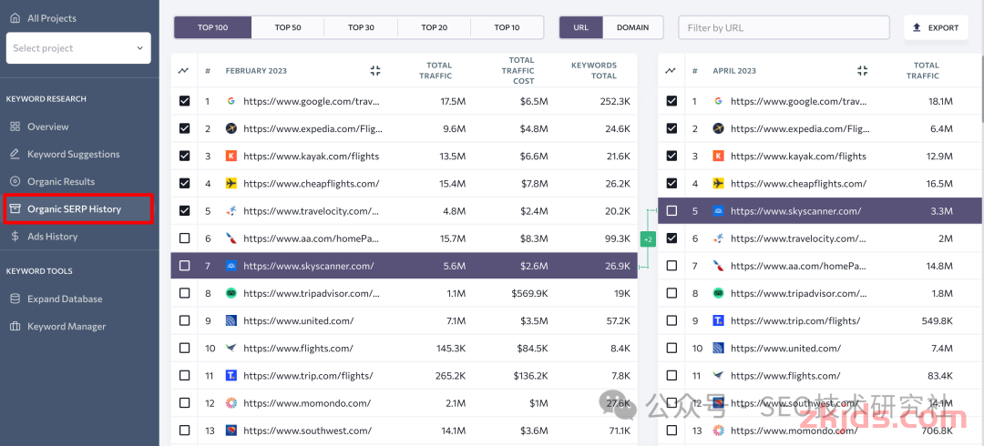Screen dimensions: 984x446
Task: Open Expand Database tool
Action: coord(65,299)
